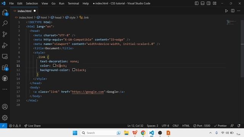Open color picker swatch for color: black
This screenshot has width=244, height=137.
coord(54,65)
